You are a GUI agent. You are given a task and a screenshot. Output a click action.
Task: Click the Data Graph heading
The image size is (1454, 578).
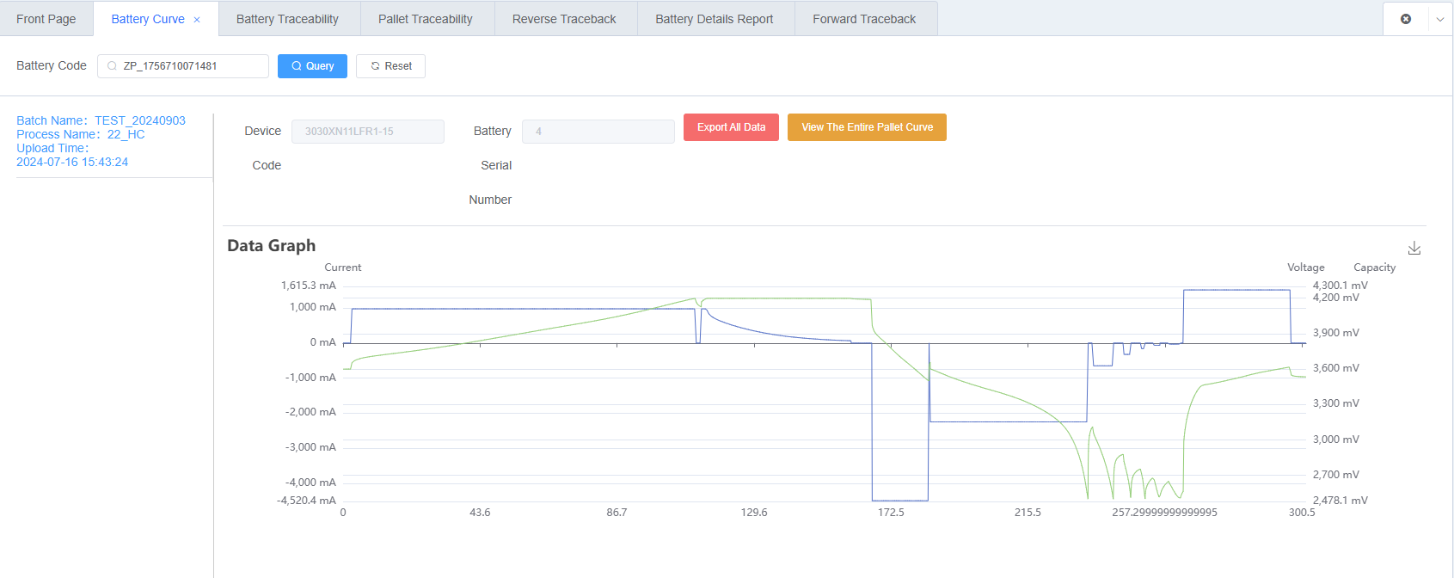click(271, 246)
